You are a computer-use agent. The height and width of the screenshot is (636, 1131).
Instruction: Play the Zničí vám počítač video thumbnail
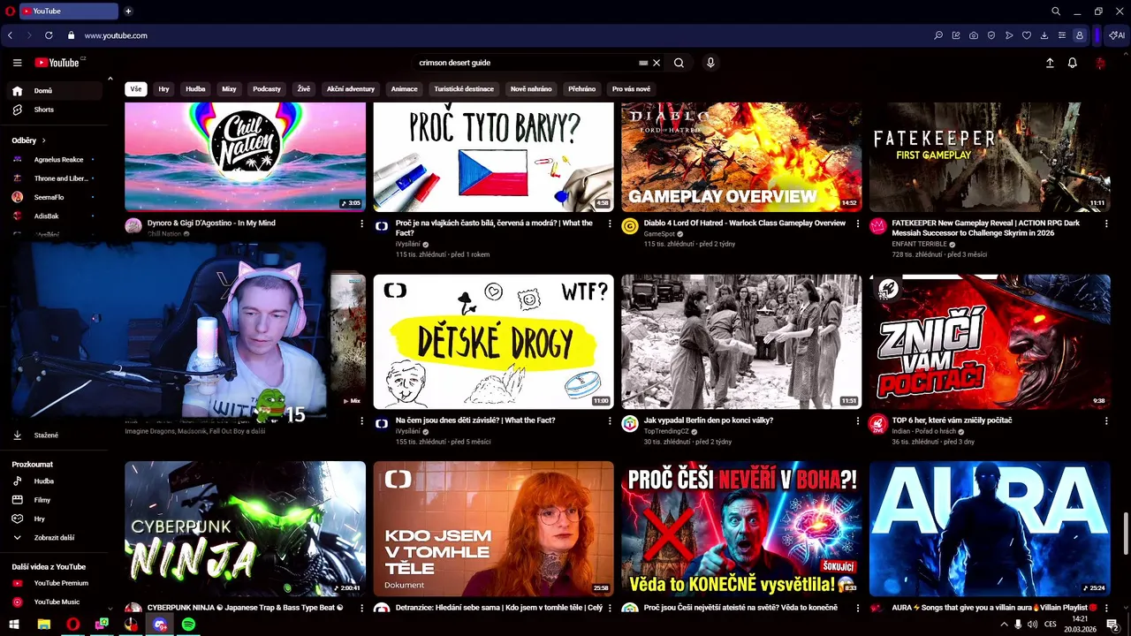pyautogui.click(x=990, y=342)
